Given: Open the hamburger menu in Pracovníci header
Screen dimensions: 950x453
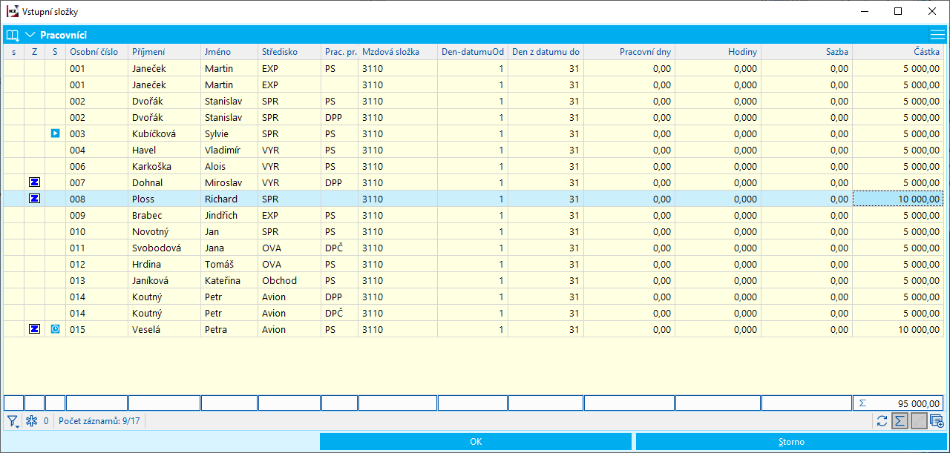Looking at the screenshot, I should tap(937, 35).
